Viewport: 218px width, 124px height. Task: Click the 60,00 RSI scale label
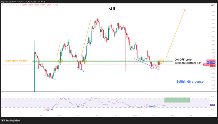click(x=212, y=101)
